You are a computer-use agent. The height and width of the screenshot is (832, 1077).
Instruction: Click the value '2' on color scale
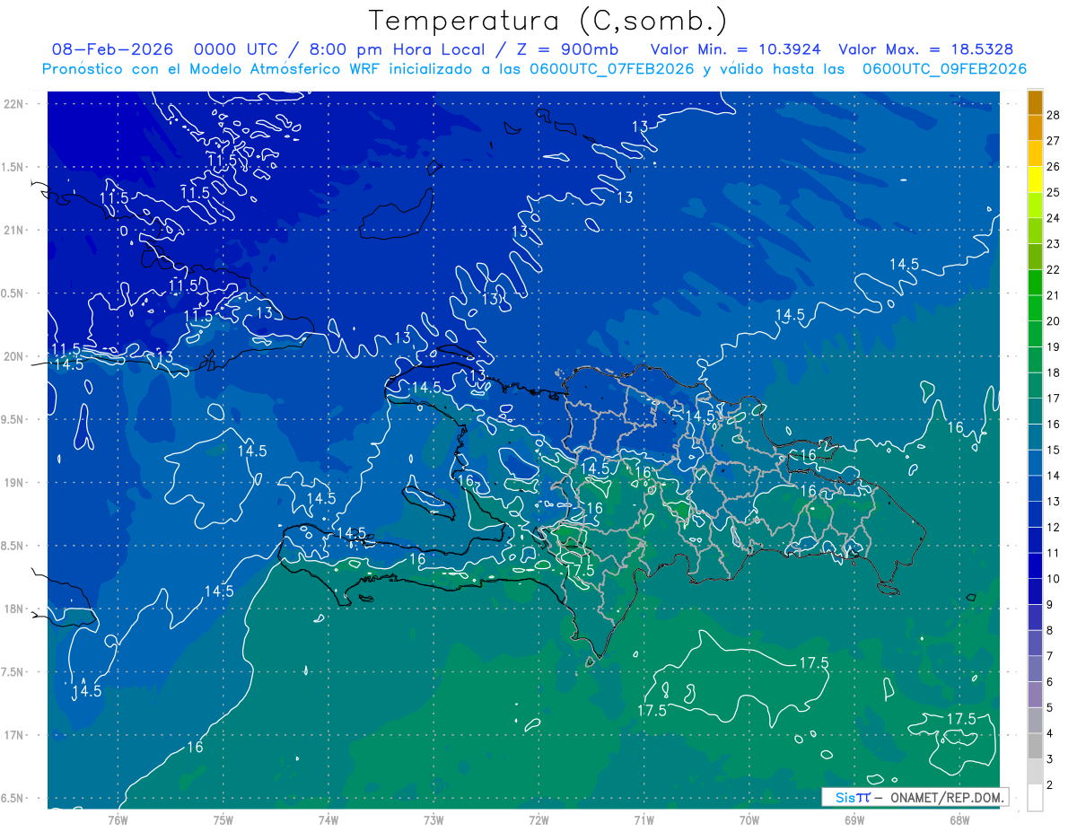click(x=1050, y=785)
